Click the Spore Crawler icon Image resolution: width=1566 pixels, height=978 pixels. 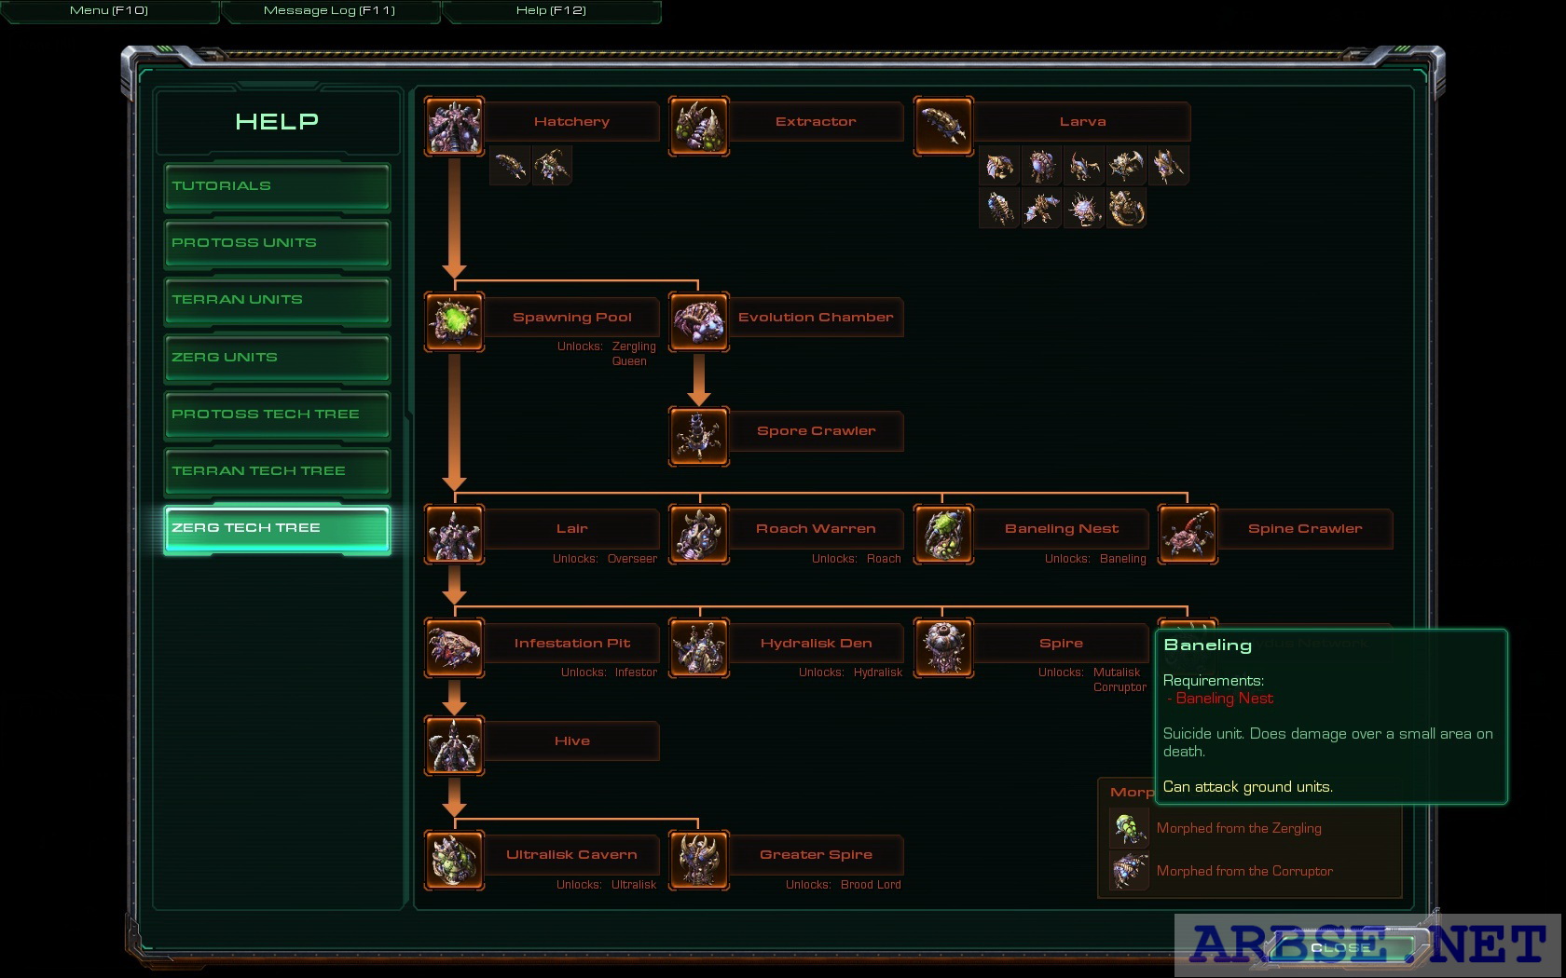[x=698, y=435]
